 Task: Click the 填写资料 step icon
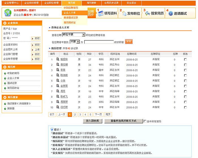pyautogui.click(x=100, y=13)
